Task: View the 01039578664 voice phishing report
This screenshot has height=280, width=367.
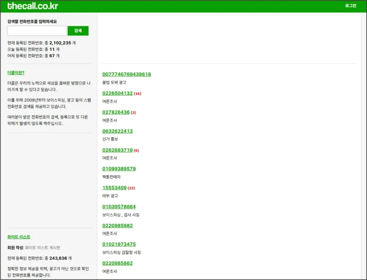Action: click(x=119, y=206)
